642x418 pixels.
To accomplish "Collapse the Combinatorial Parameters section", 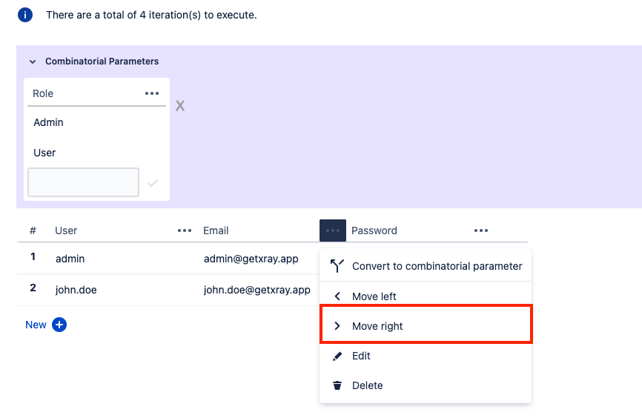I will pos(33,62).
